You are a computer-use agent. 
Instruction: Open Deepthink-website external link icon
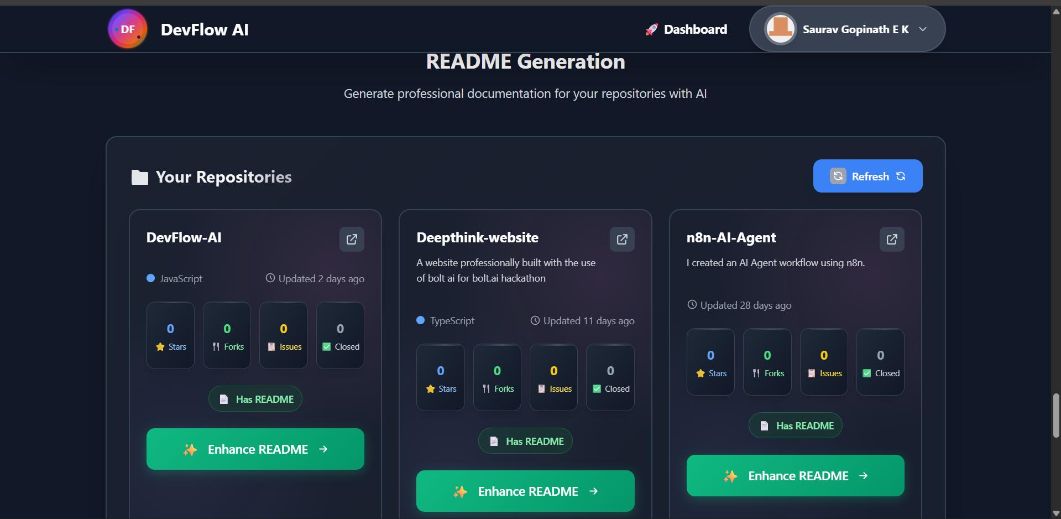pyautogui.click(x=622, y=239)
